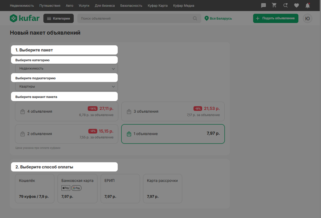This screenshot has width=321, height=218.
Task: Click the Kufar logo
Action: pyautogui.click(x=24, y=18)
